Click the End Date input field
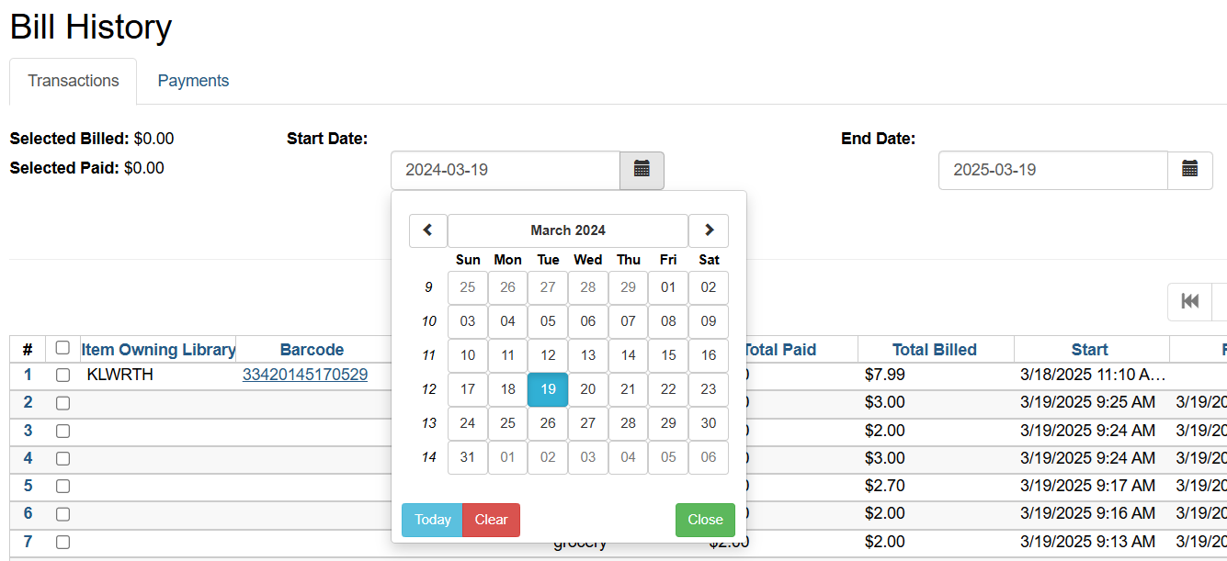Image resolution: width=1227 pixels, height=561 pixels. click(1052, 170)
